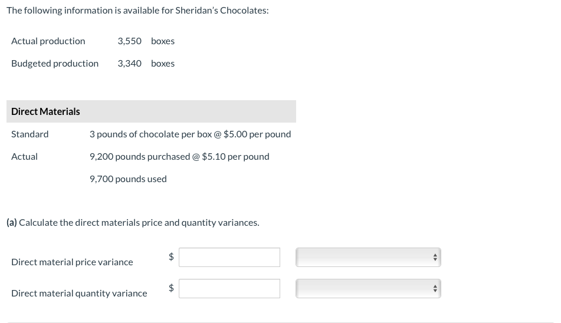Click the 9,700 pounds used line
Image resolution: width=561 pixels, height=323 pixels.
point(128,179)
